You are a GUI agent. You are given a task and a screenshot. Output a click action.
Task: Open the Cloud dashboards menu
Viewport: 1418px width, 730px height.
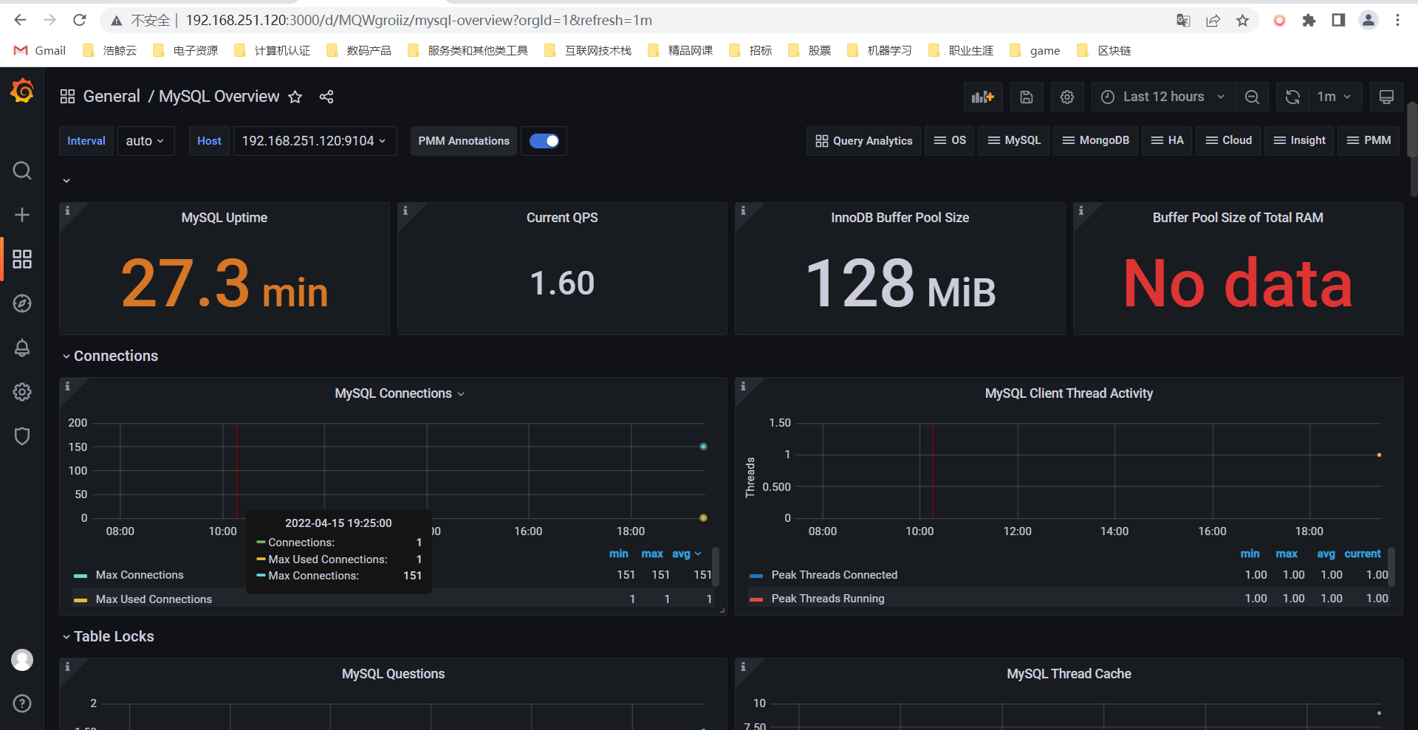coord(1229,140)
